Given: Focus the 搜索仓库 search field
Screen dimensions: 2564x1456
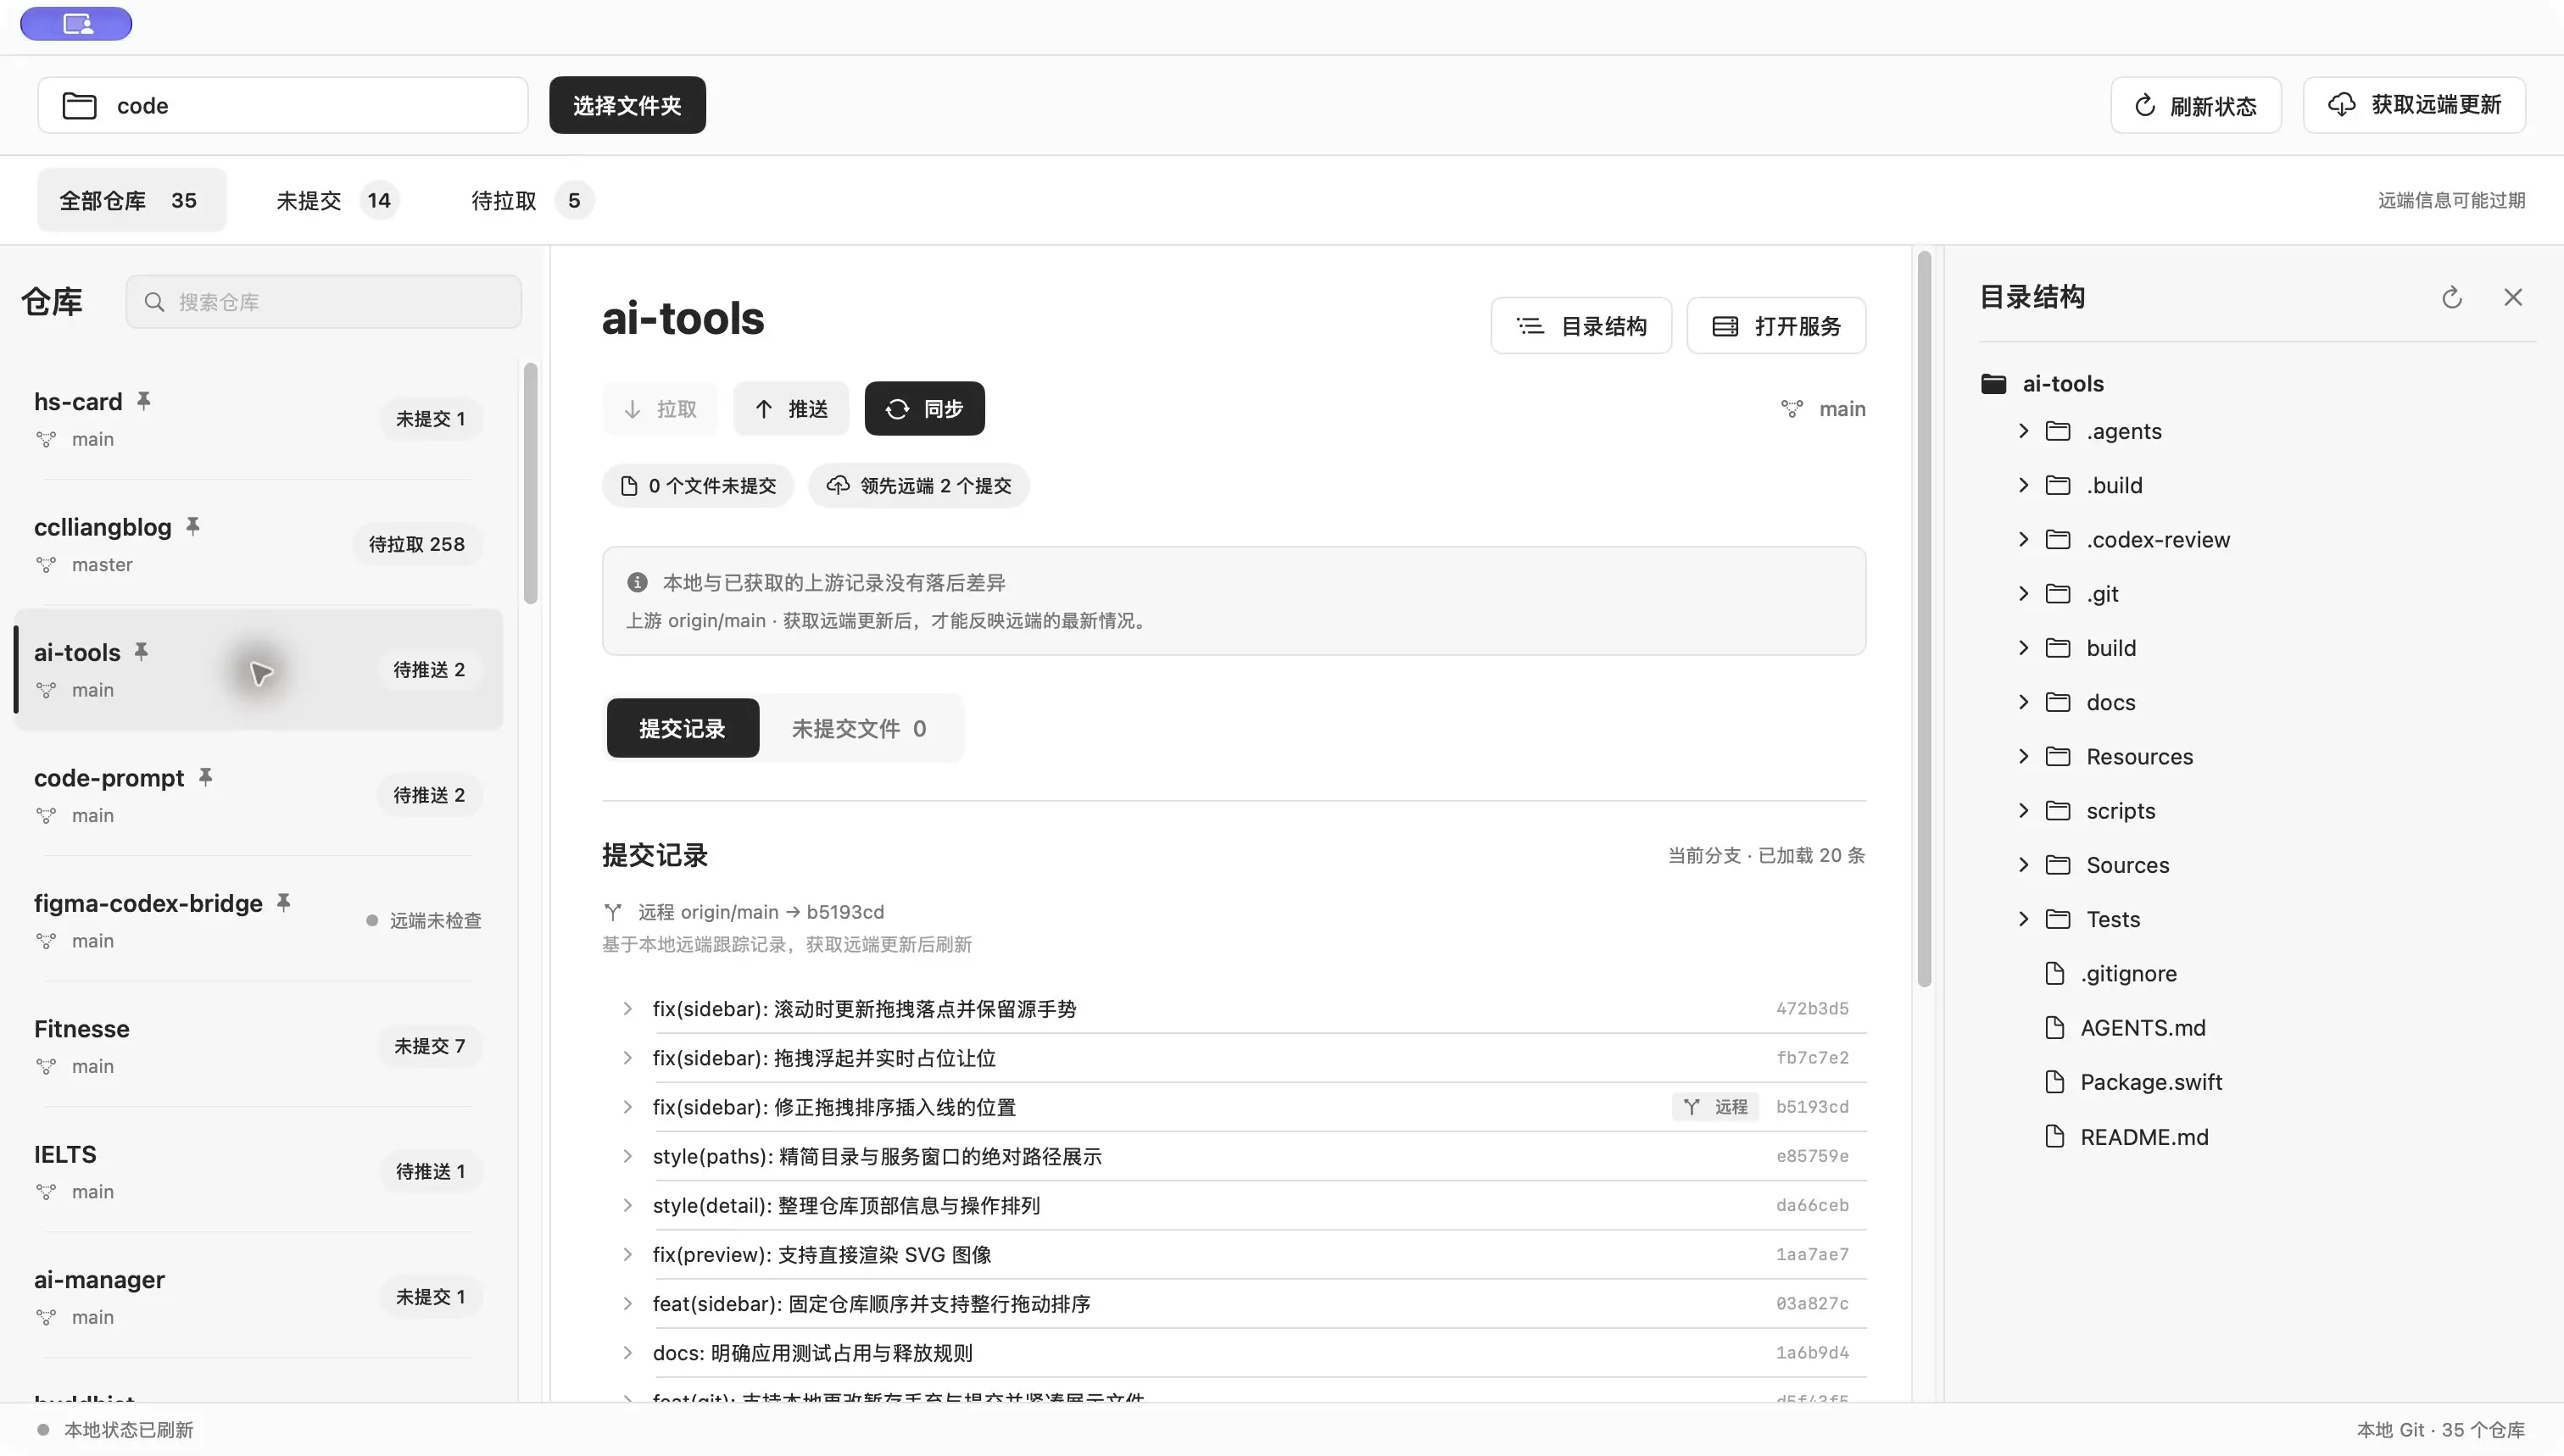Looking at the screenshot, I should point(323,301).
